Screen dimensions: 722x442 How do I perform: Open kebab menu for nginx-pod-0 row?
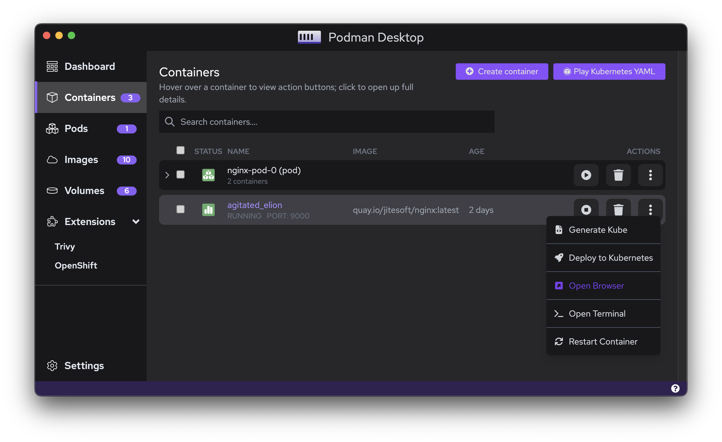click(x=650, y=175)
